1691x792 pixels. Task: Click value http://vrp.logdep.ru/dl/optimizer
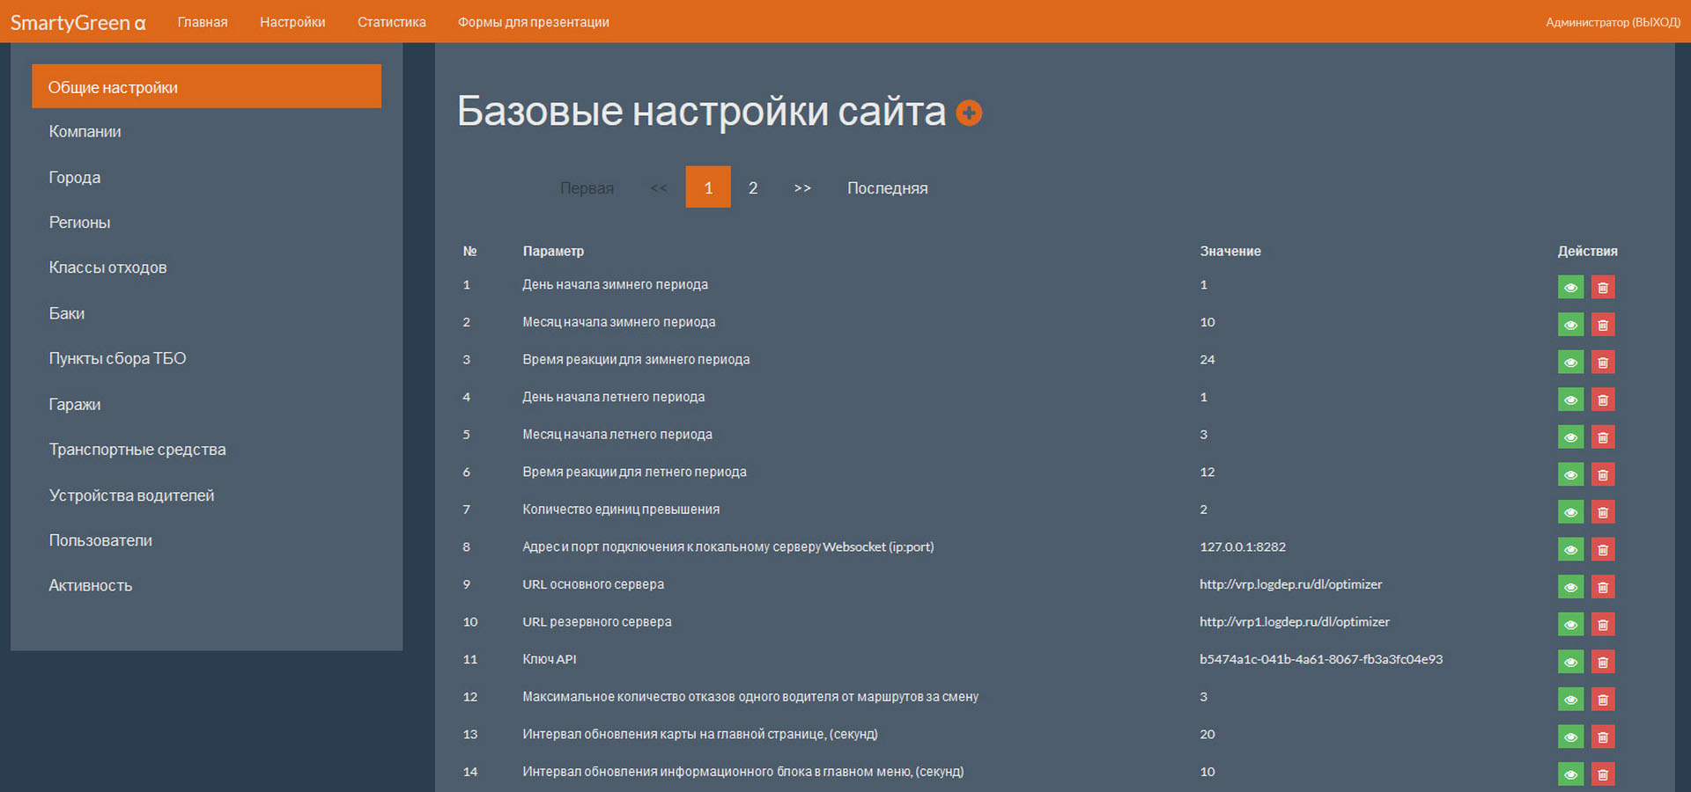1291,584
